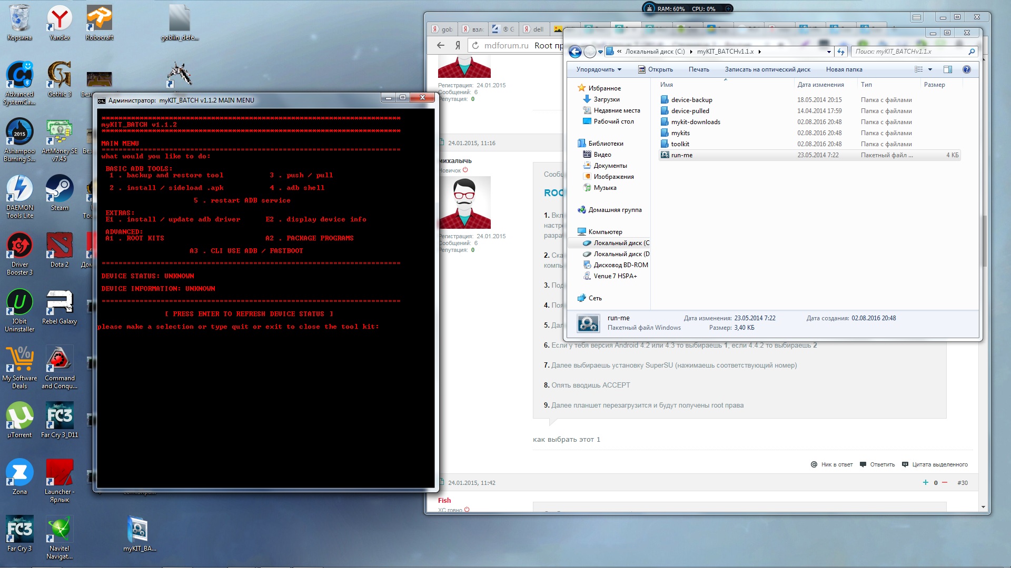Click the Дата изменения column header

coord(820,85)
